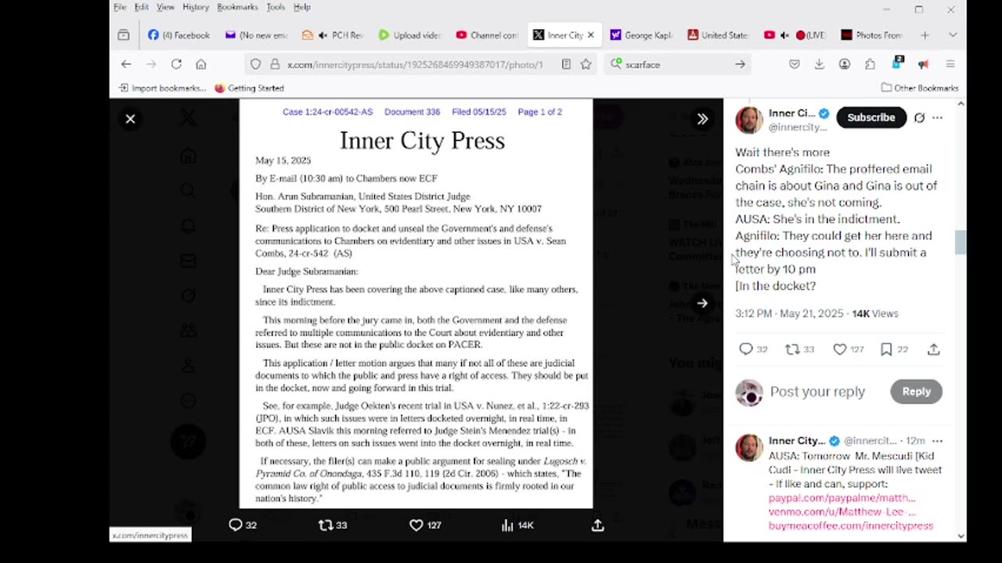Submit search with the arrow button

point(740,64)
